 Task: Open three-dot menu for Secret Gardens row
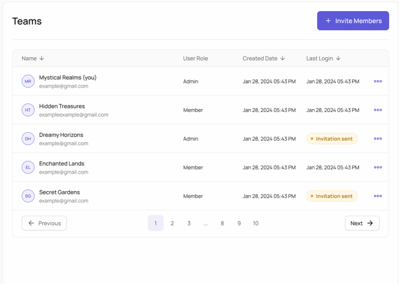click(378, 196)
